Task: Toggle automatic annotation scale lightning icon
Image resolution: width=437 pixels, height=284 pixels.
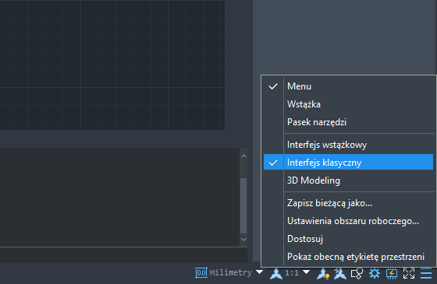Action: (x=339, y=274)
